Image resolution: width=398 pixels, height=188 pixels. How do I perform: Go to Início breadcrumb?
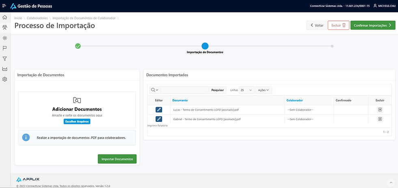click(18, 18)
